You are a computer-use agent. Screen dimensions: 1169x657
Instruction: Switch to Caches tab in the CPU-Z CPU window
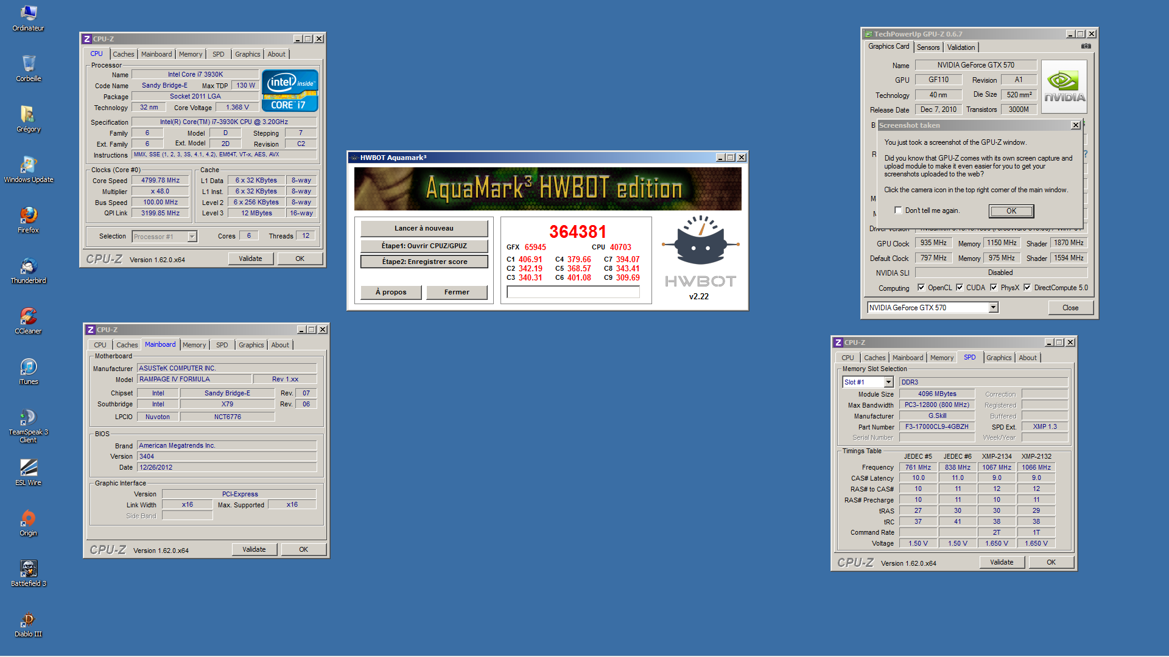(x=123, y=54)
